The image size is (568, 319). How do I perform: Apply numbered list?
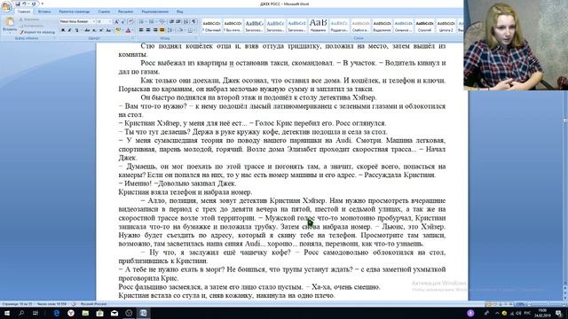(x=153, y=21)
